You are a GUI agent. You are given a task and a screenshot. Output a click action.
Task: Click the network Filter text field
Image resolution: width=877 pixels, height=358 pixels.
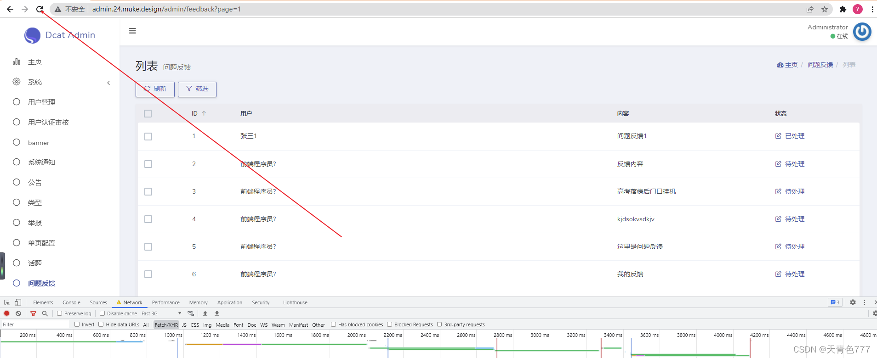pos(35,324)
